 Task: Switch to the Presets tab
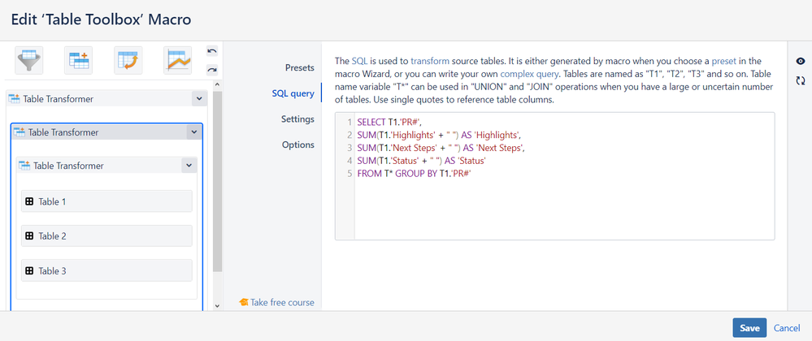[x=299, y=67]
